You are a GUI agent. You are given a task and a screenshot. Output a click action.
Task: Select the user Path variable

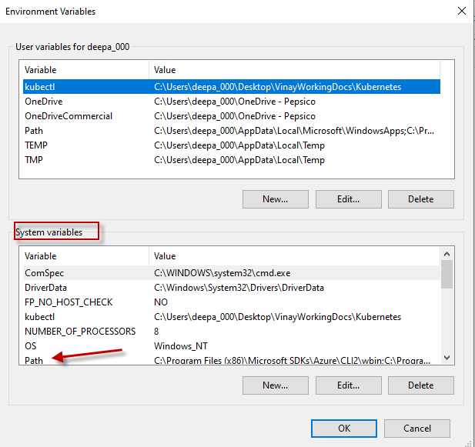click(x=232, y=131)
